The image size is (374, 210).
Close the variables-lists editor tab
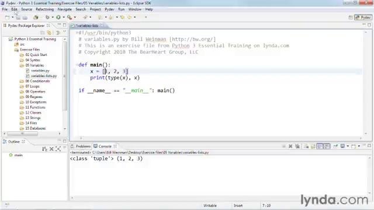(x=102, y=26)
